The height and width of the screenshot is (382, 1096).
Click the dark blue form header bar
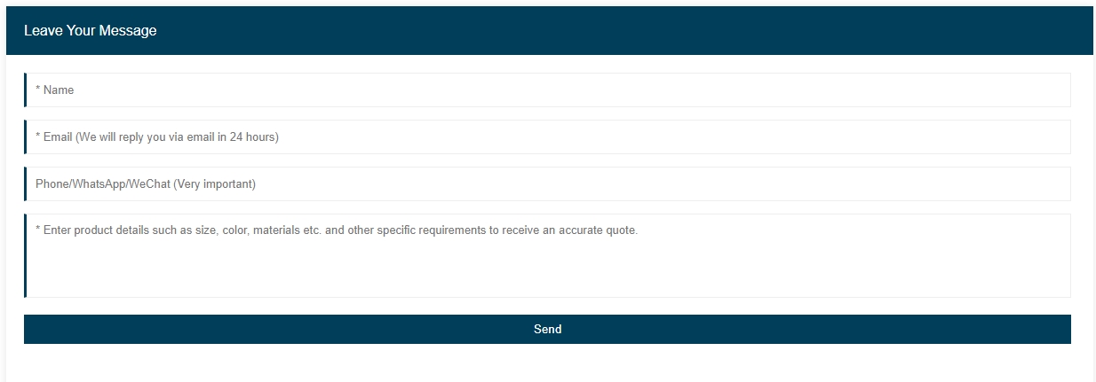point(622,31)
